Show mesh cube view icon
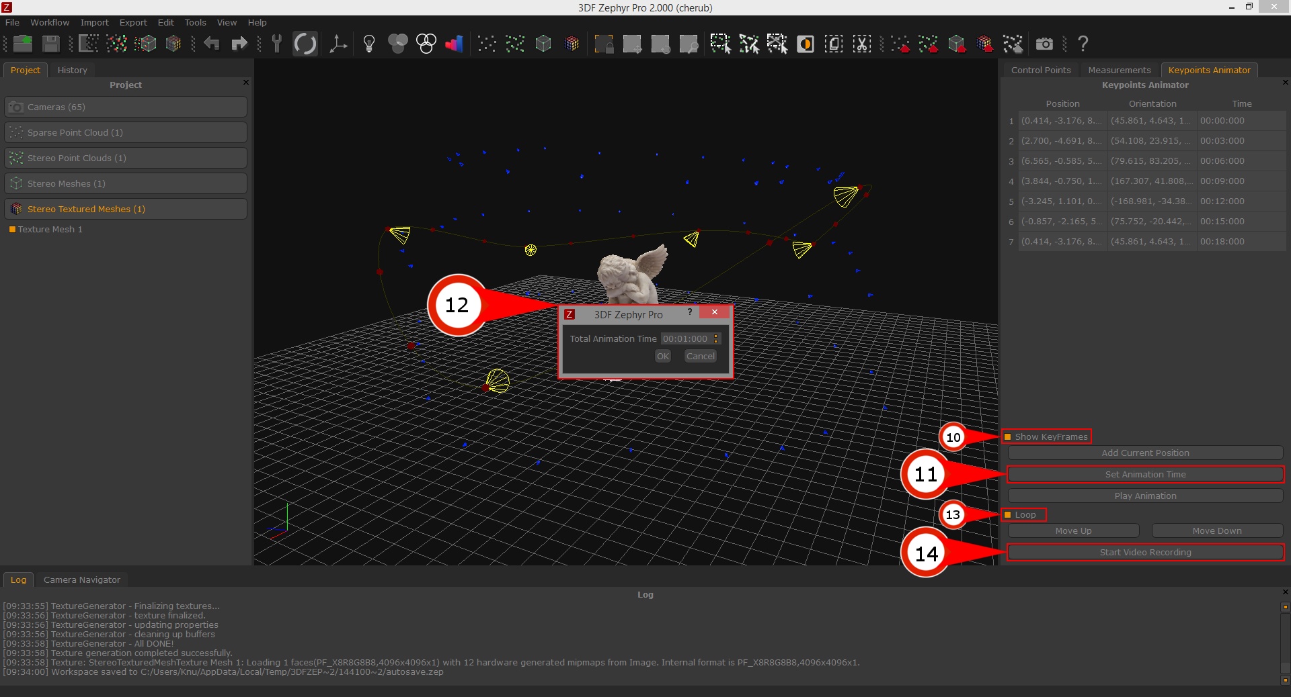The image size is (1291, 697). [543, 44]
